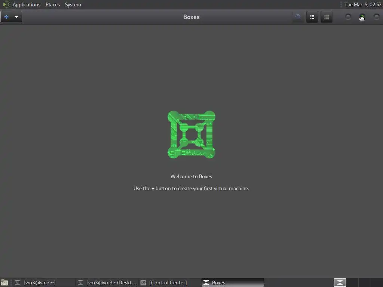
Task: Open the Places menu
Action: pyautogui.click(x=52, y=4)
